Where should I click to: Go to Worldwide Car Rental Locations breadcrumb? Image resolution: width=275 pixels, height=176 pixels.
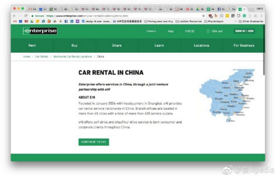click(x=73, y=57)
